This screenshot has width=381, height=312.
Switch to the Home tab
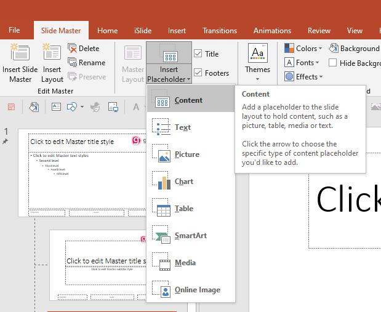[x=107, y=31]
